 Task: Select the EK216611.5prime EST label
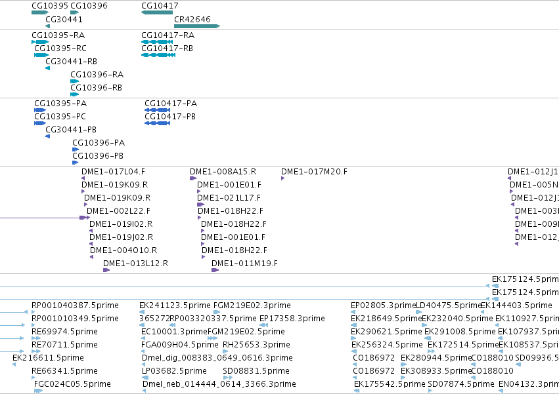click(x=48, y=358)
